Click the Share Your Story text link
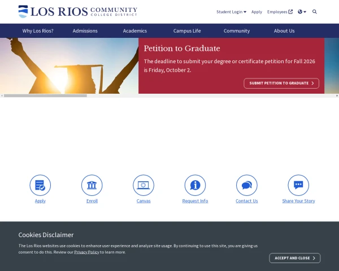Screen dimensions: 339x271 (298, 201)
